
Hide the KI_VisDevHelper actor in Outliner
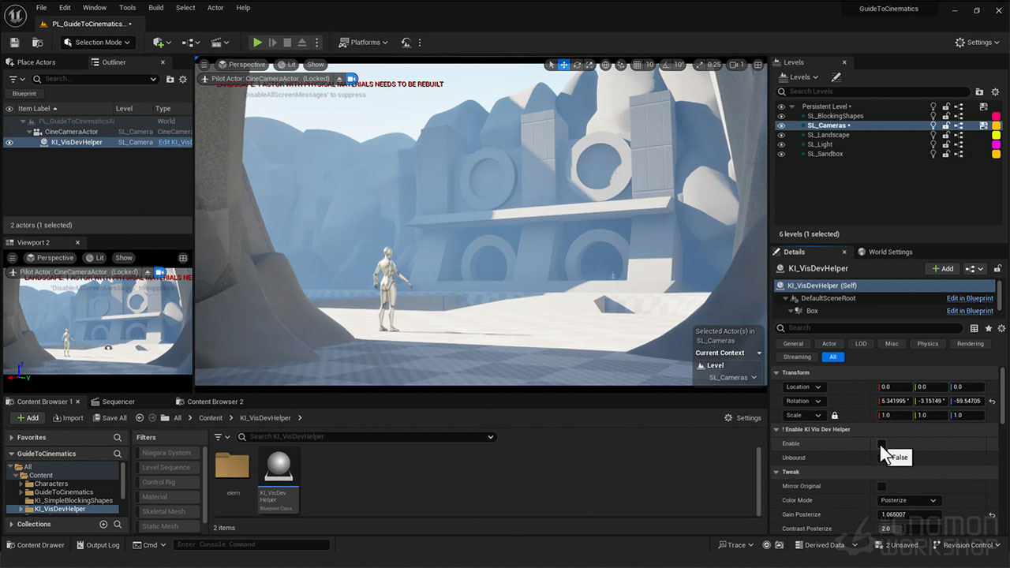pos(9,143)
